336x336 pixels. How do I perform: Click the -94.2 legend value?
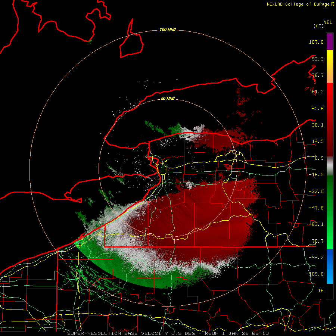[x=316, y=258]
